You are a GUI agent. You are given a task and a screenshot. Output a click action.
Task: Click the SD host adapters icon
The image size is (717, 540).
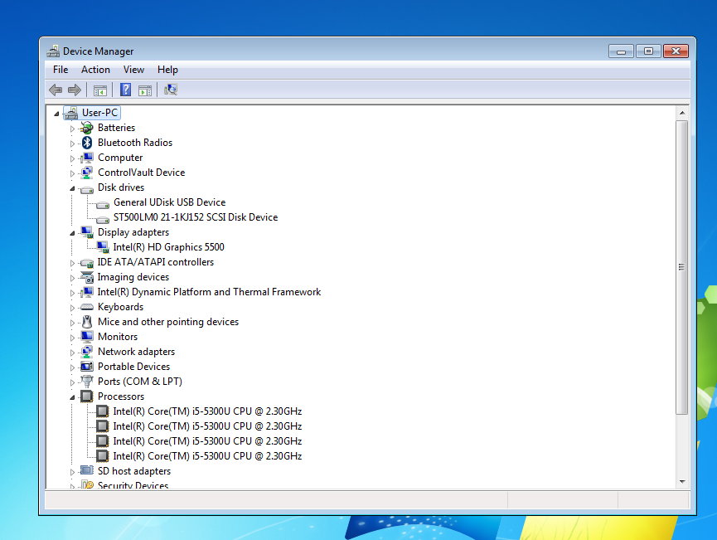tap(86, 470)
